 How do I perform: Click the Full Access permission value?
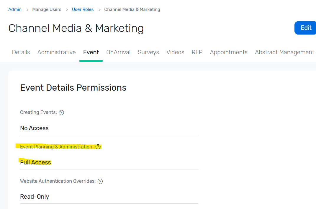click(x=35, y=162)
